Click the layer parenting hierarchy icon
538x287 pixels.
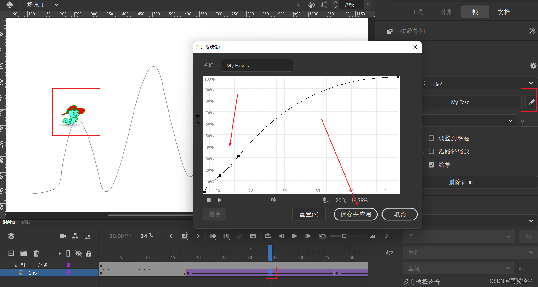click(75, 236)
